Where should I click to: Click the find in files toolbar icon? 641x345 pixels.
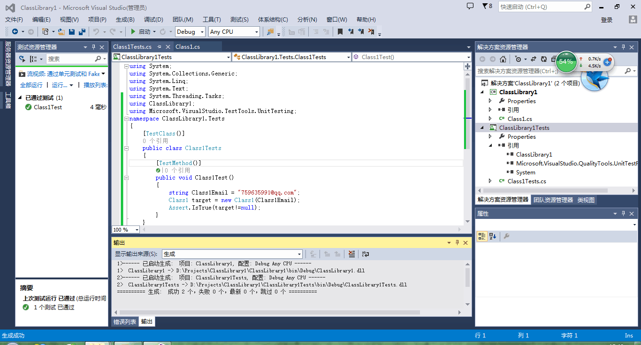270,31
